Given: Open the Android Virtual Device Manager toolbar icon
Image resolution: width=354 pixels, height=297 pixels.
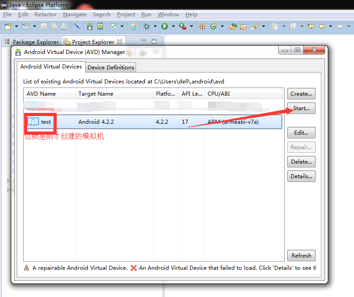Looking at the screenshot, I should click(100, 26).
